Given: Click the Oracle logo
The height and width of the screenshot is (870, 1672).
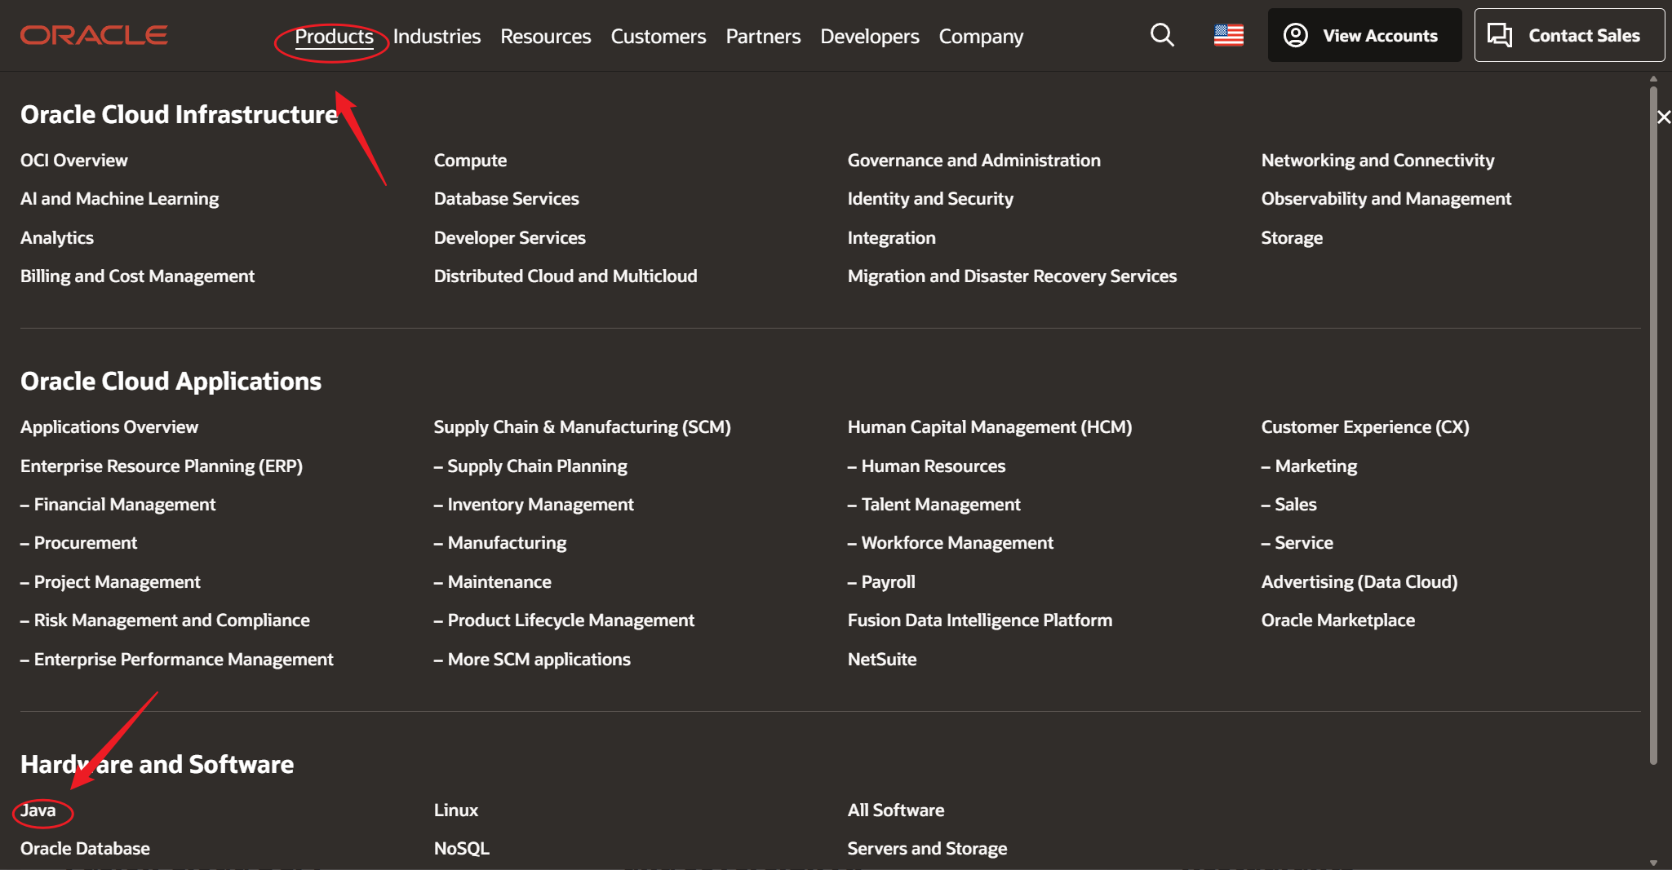Looking at the screenshot, I should [x=94, y=35].
